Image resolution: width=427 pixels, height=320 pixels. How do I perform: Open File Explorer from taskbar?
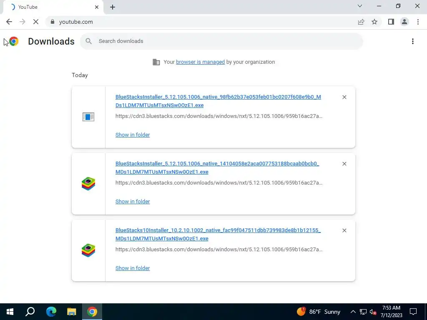(72, 312)
